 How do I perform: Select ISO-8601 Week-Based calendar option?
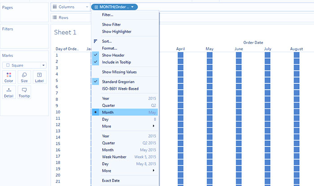tap(125, 89)
